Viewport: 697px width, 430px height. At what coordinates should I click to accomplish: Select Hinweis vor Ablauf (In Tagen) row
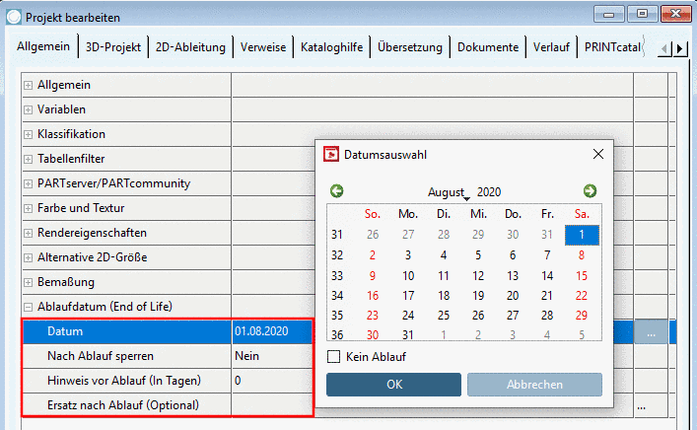127,381
